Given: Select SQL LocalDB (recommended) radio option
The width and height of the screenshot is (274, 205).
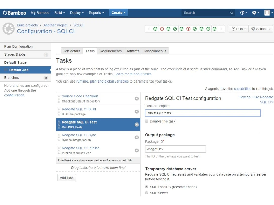Looking at the screenshot, I should click(x=146, y=187).
